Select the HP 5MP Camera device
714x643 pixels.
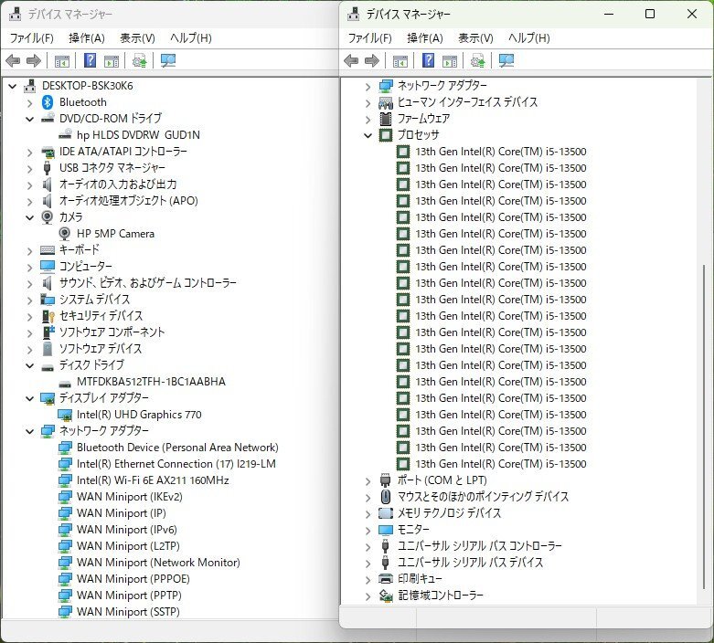(x=115, y=234)
